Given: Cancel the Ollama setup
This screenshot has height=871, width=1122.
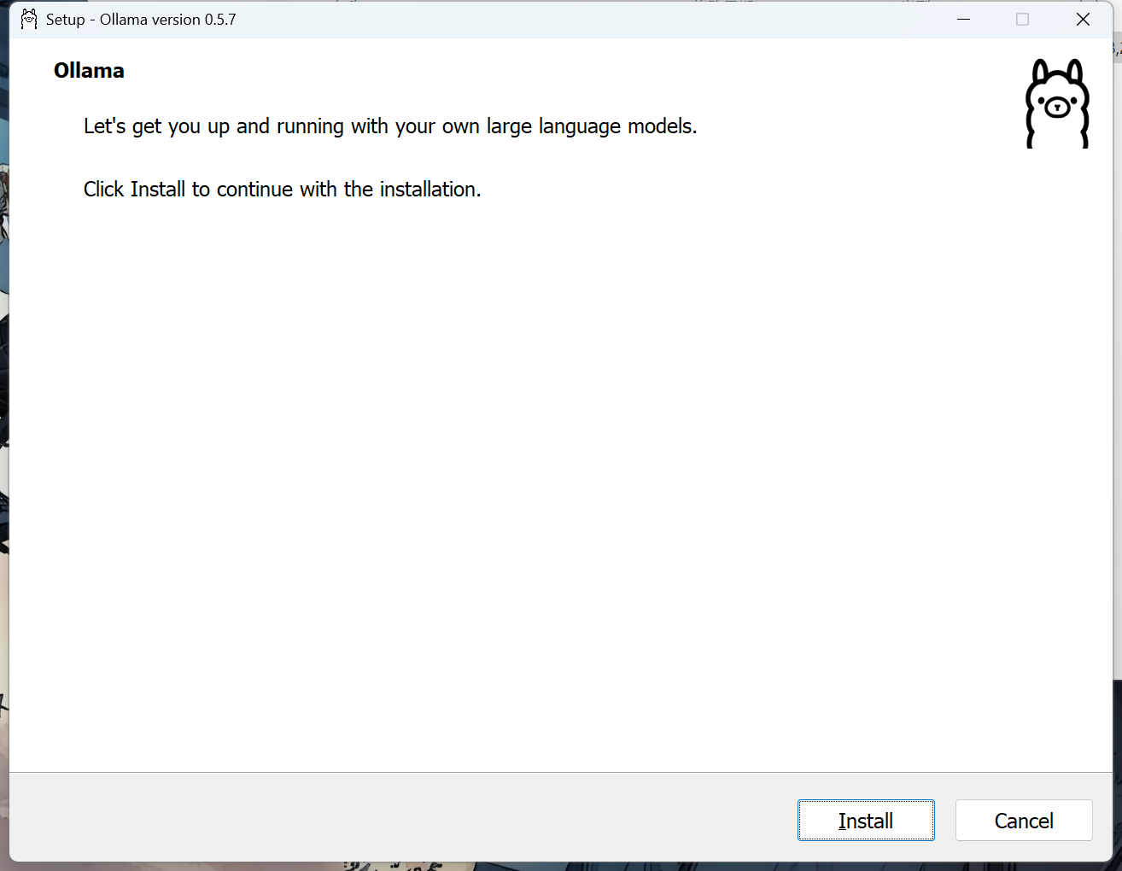Looking at the screenshot, I should click(1024, 821).
